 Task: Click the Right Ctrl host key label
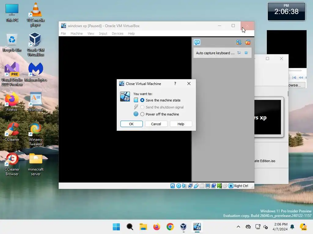(x=241, y=186)
